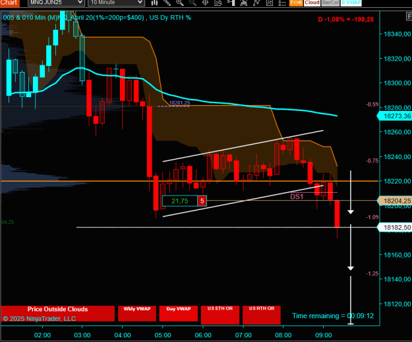Viewport: 412px width, 342px height.
Task: Open the Chart Trader icon
Action: tap(231, 3)
